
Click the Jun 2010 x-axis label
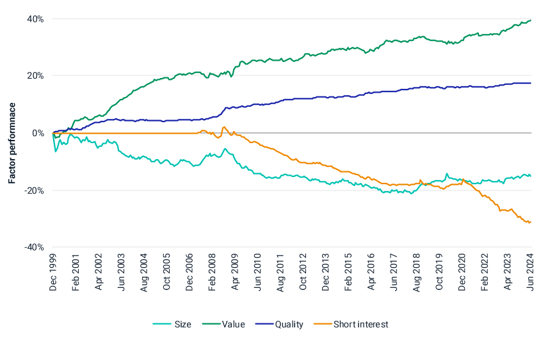tap(257, 272)
